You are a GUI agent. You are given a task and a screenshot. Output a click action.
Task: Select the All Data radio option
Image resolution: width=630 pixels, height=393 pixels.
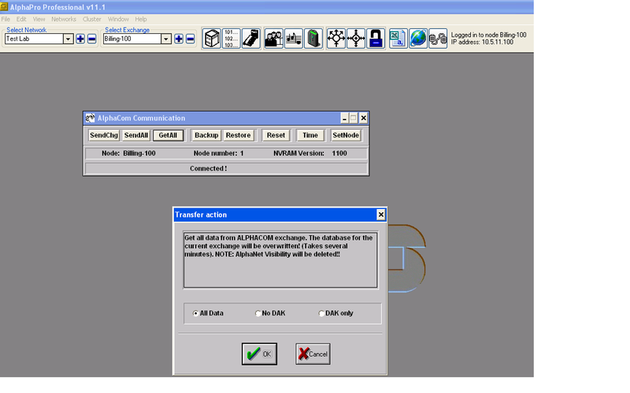point(195,313)
